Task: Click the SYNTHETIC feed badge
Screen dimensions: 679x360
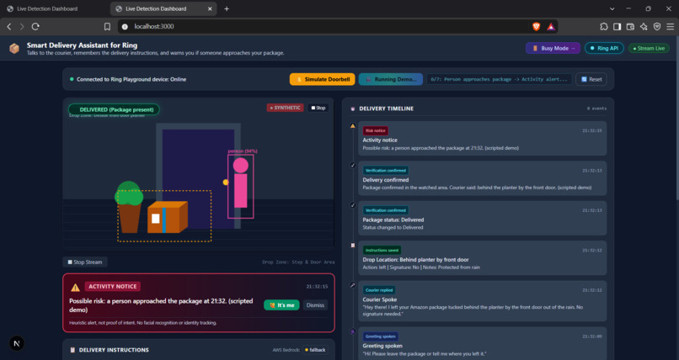Action: tap(285, 108)
